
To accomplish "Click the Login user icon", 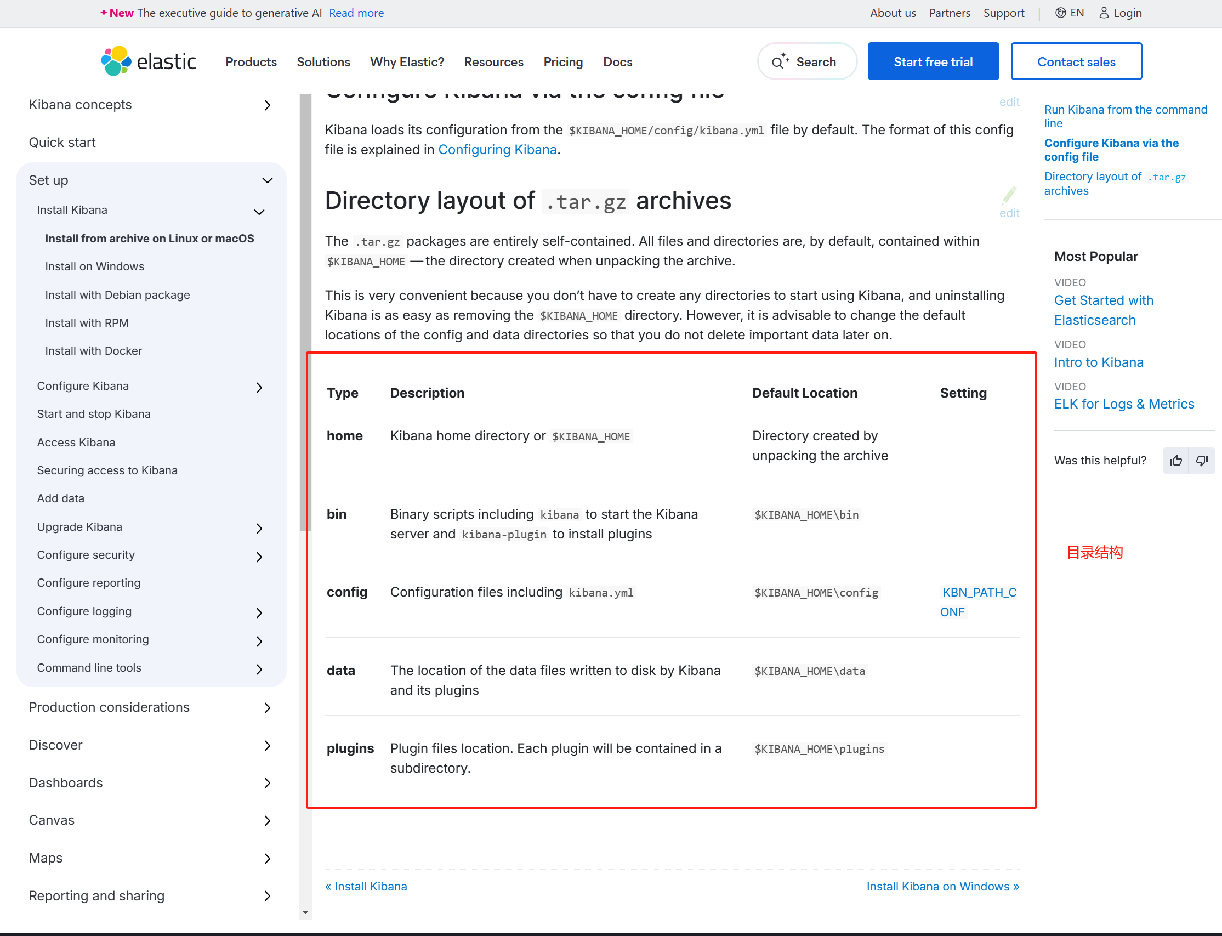I will coord(1104,13).
